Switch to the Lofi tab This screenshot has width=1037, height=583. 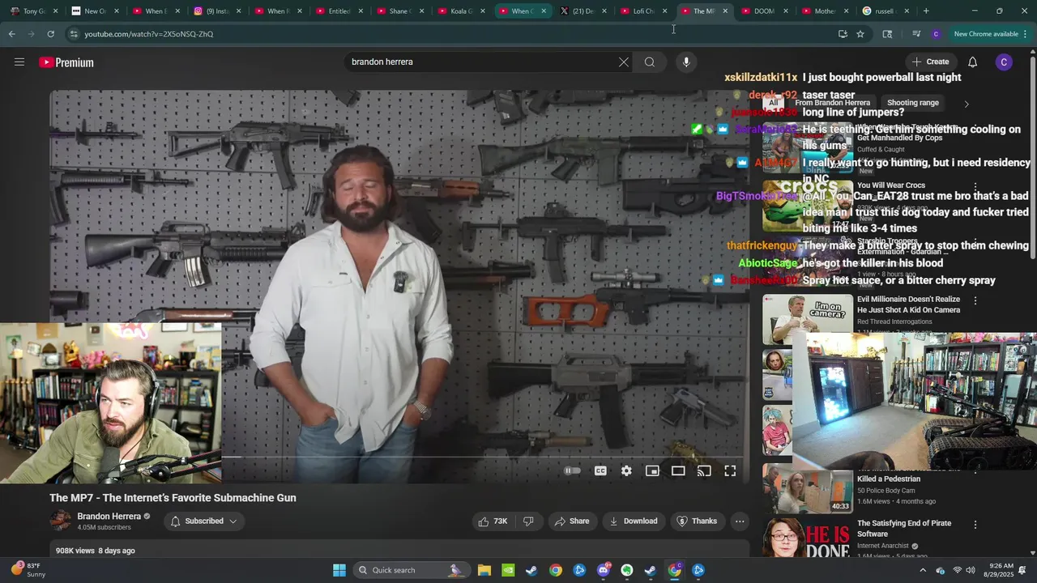643,11
